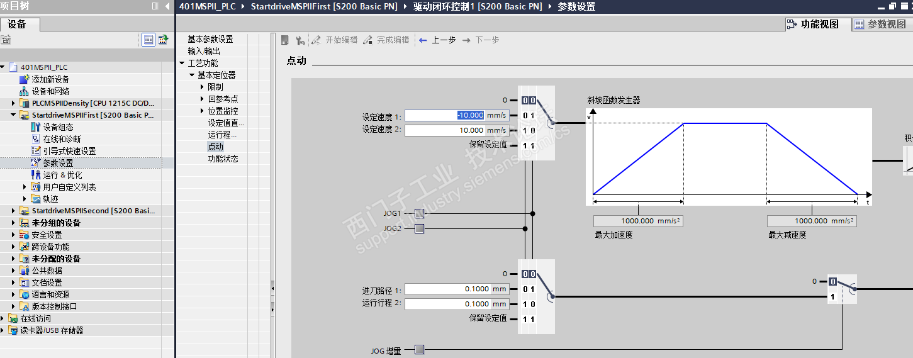Toggle the JOG1 signal connector box
The height and width of the screenshot is (358, 913).
pos(419,214)
